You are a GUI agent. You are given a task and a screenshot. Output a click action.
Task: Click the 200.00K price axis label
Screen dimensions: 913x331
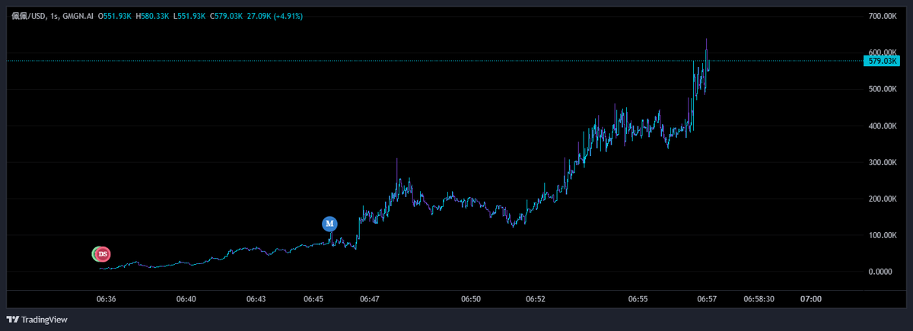[882, 199]
